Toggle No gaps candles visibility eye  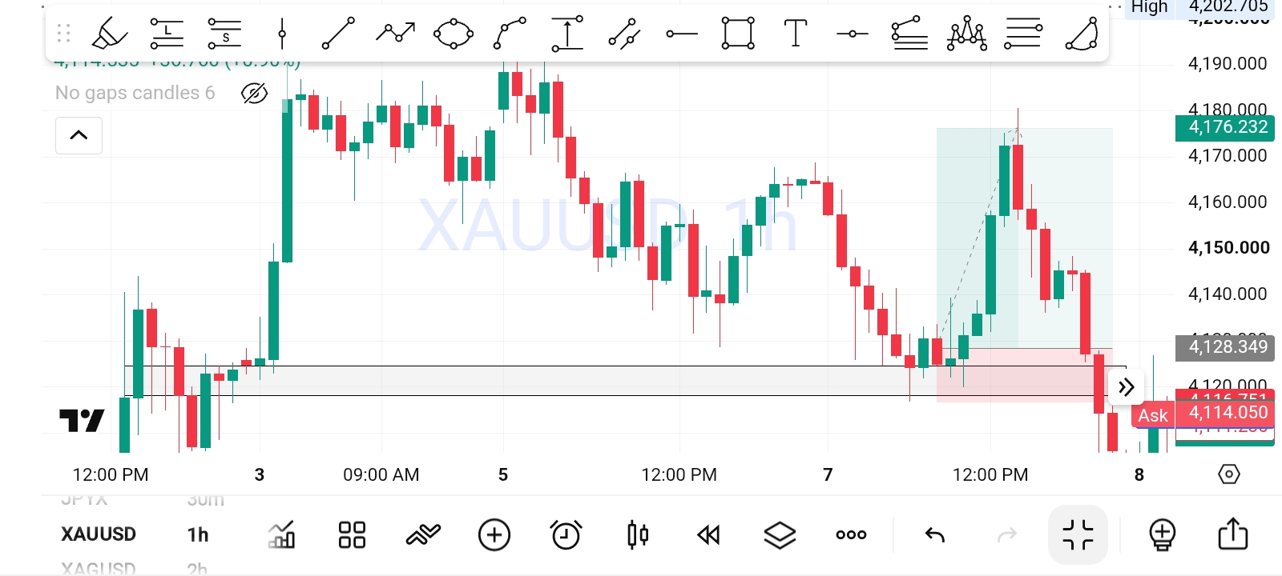[x=254, y=94]
